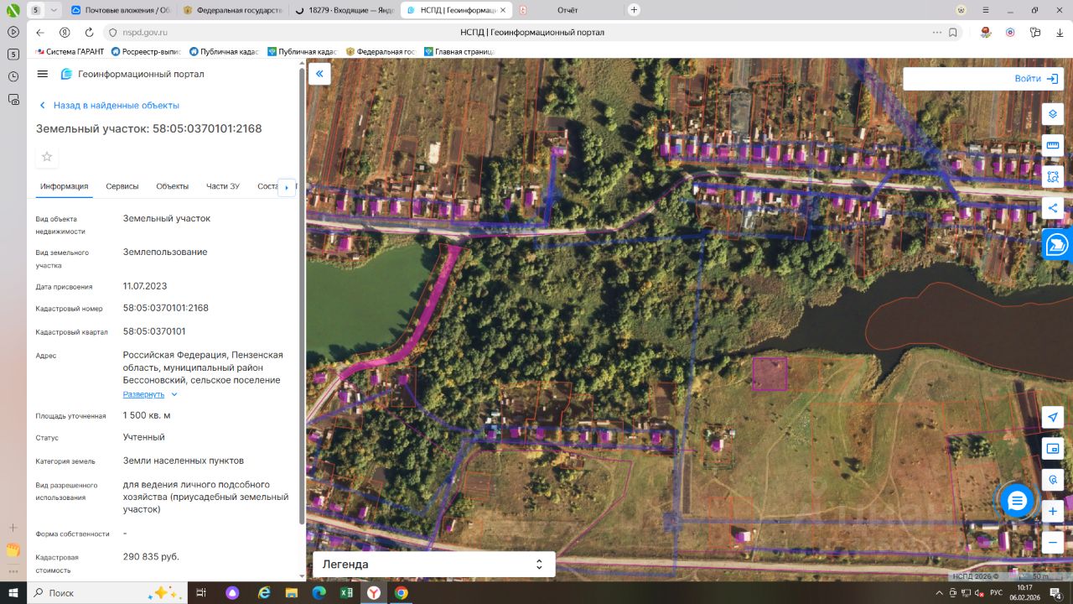Open the map layers tool
This screenshot has height=604, width=1073.
click(1053, 114)
